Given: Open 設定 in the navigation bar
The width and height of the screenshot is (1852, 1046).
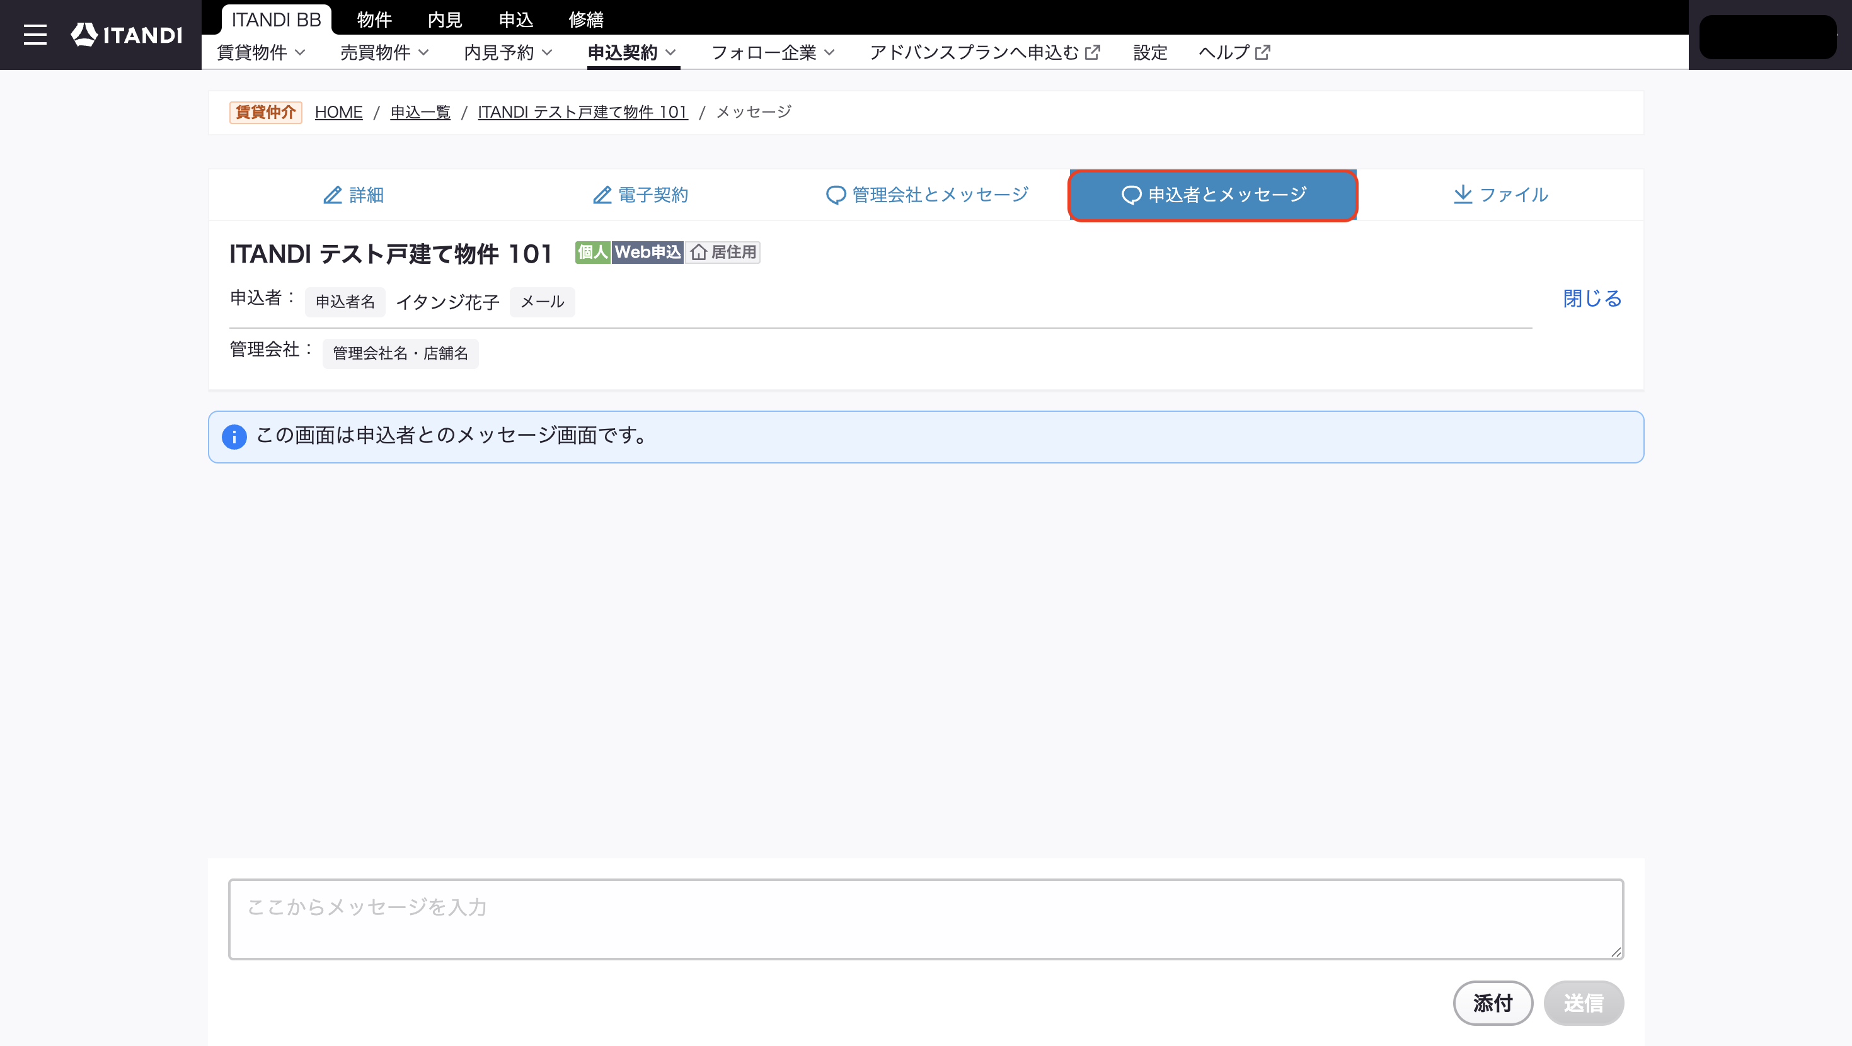Looking at the screenshot, I should click(x=1150, y=52).
